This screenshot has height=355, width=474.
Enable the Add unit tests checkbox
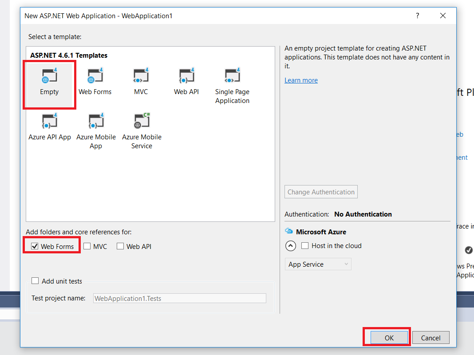click(35, 281)
